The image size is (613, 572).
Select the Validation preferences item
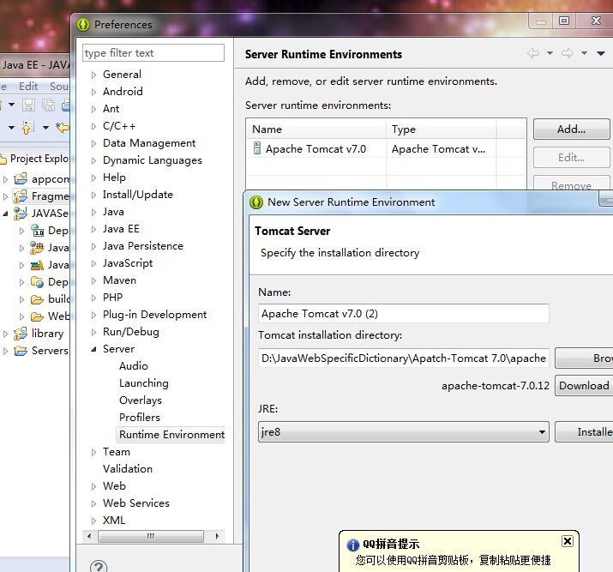click(128, 469)
